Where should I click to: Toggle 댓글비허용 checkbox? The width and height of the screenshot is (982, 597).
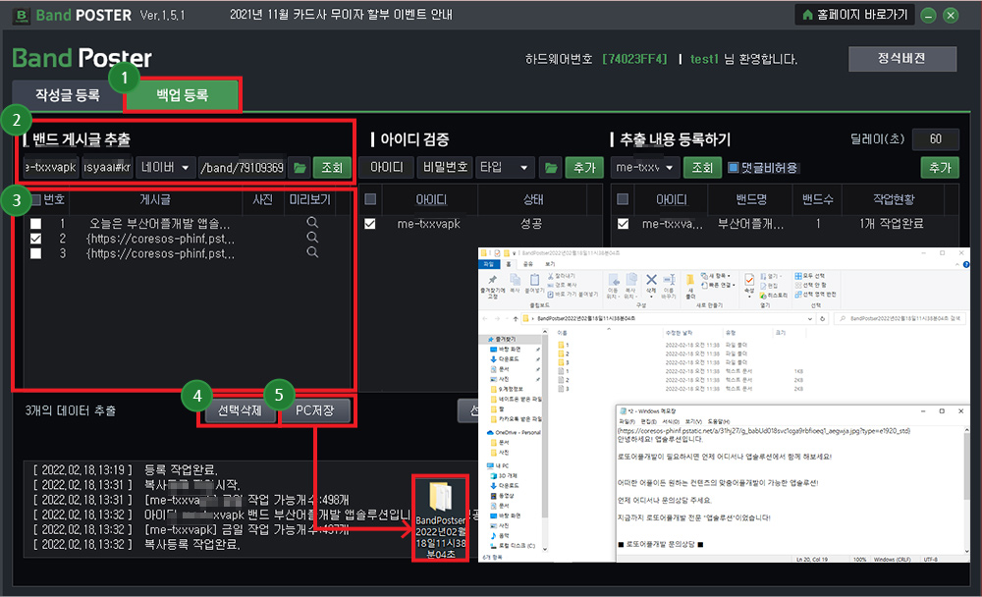point(734,168)
